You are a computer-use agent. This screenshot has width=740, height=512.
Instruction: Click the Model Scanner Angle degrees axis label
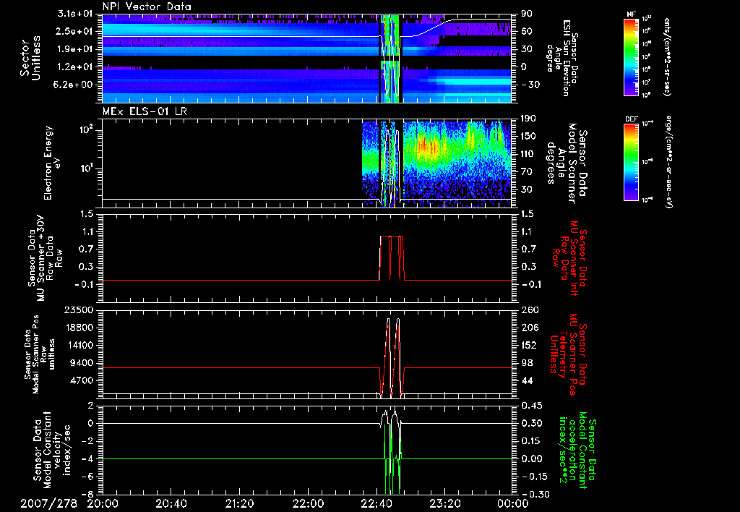click(567, 163)
